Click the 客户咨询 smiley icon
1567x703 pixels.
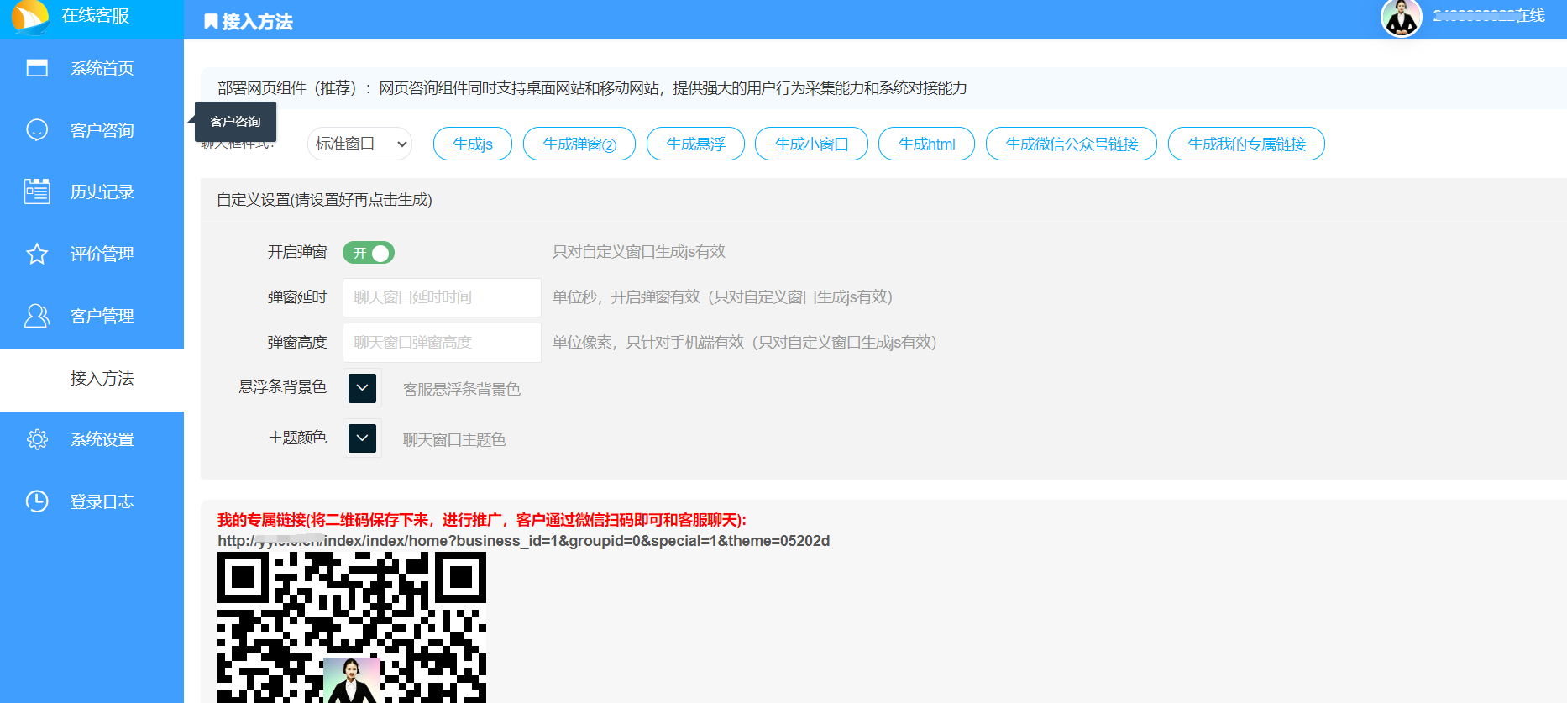(x=37, y=130)
